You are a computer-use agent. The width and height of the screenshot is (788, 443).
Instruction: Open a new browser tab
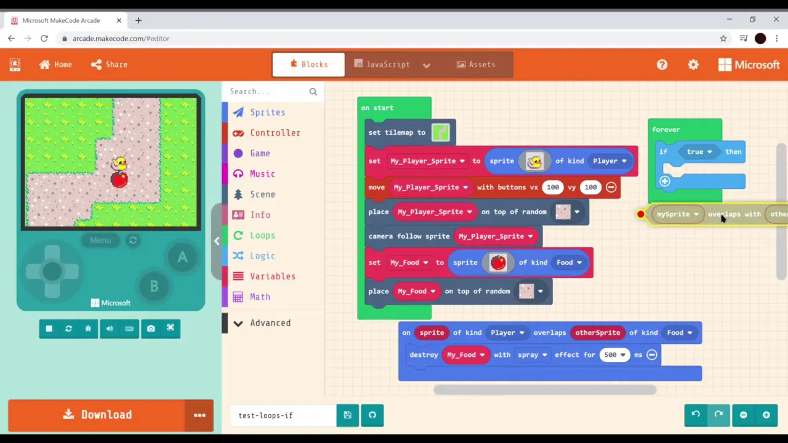tap(139, 20)
